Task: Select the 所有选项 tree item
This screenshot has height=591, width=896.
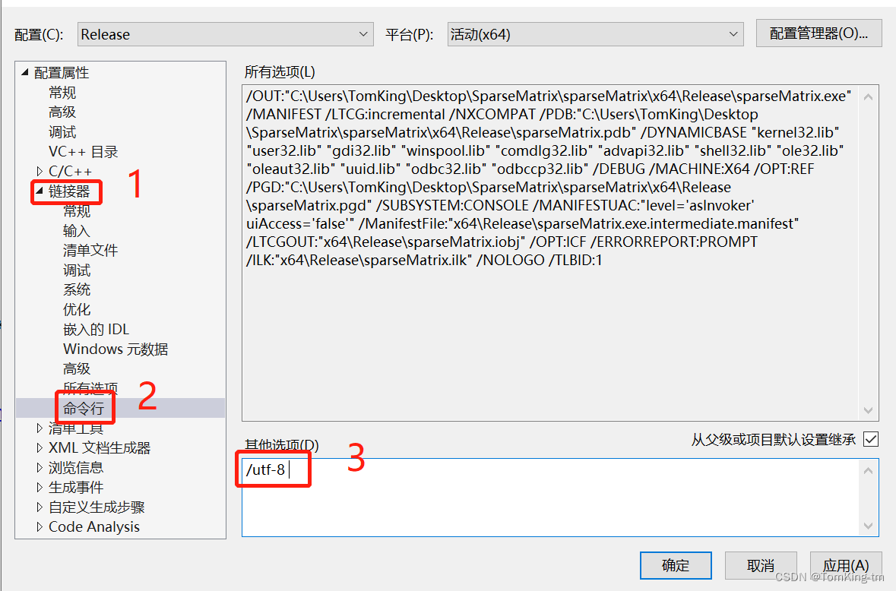Action: point(90,388)
